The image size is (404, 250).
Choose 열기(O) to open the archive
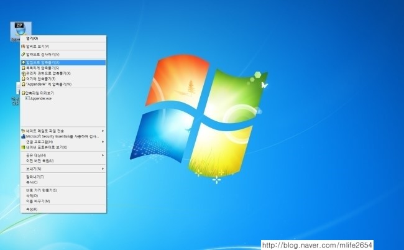63,39
